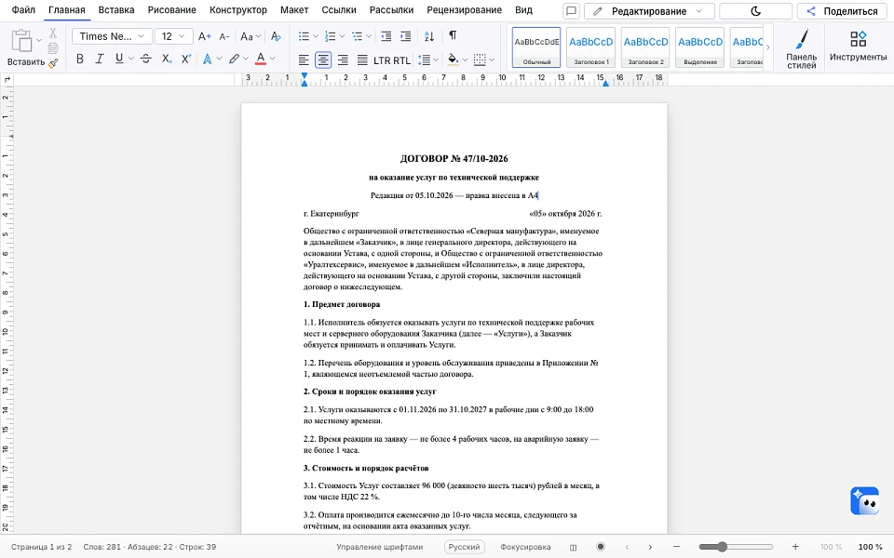Justify paragraph text

point(362,60)
